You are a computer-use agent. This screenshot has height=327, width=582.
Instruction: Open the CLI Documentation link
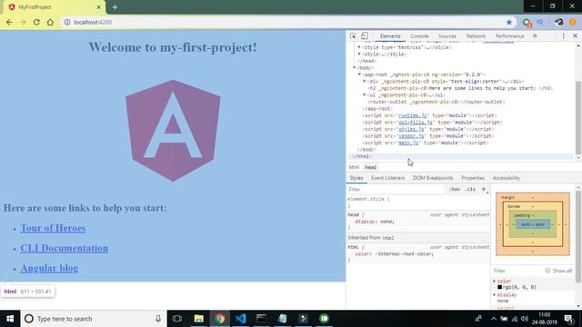pos(65,248)
